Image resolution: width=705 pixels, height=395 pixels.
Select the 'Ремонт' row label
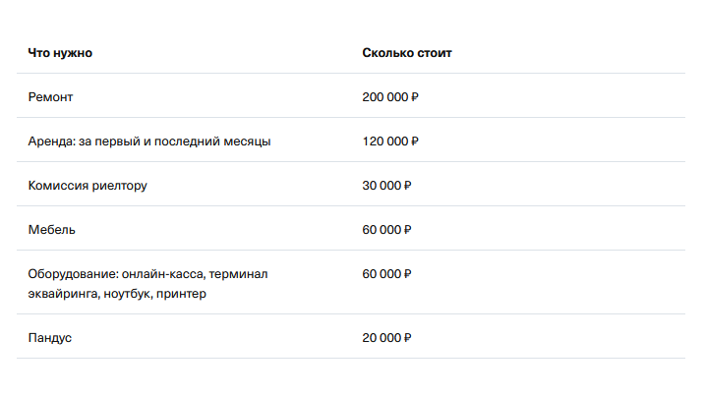(x=50, y=97)
